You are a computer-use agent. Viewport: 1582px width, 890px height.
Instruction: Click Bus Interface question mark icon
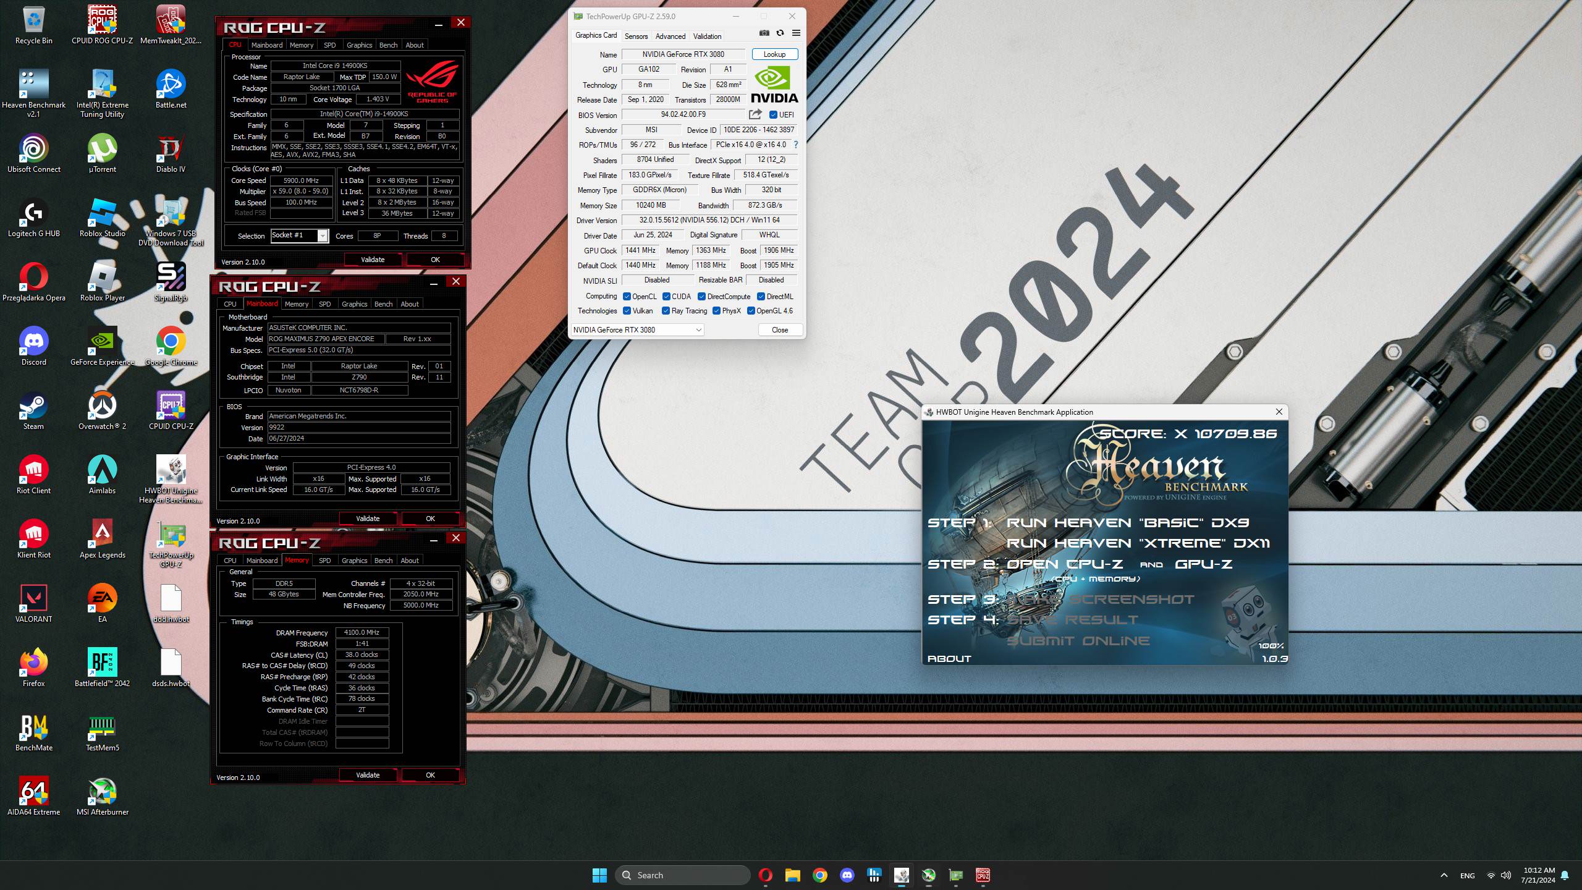coord(795,145)
